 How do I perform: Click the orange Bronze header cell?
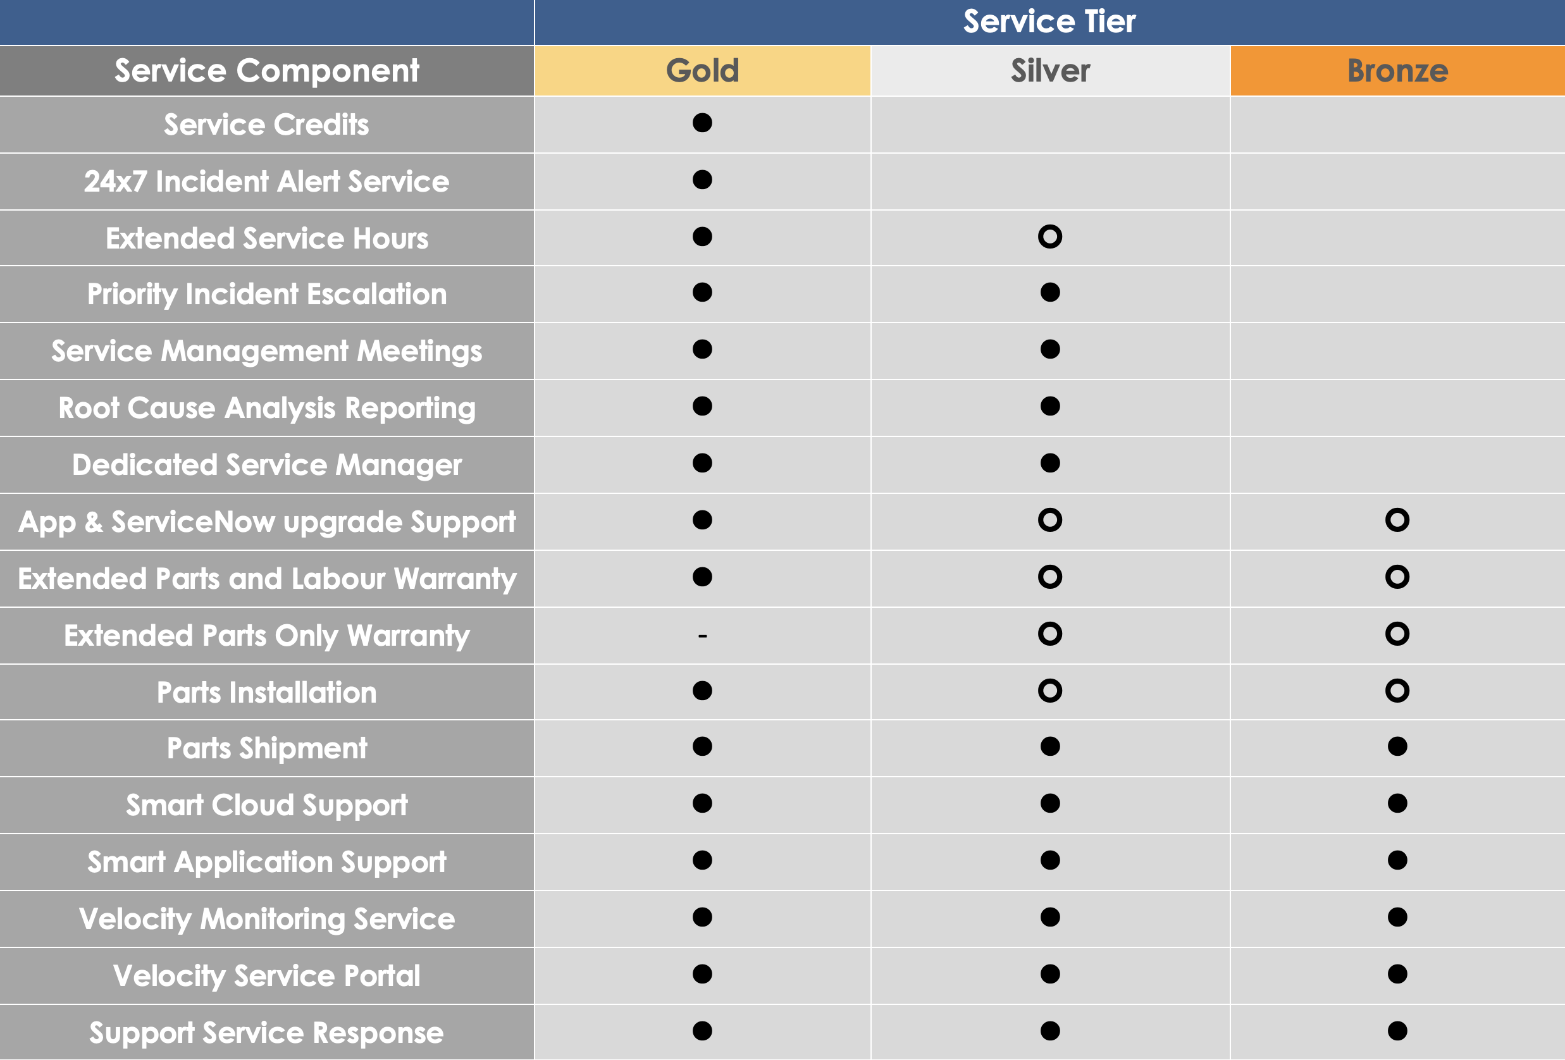(1398, 71)
